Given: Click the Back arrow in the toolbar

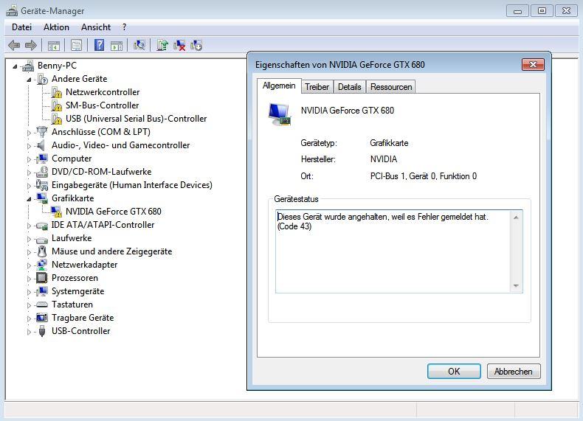Looking at the screenshot, I should 14,45.
